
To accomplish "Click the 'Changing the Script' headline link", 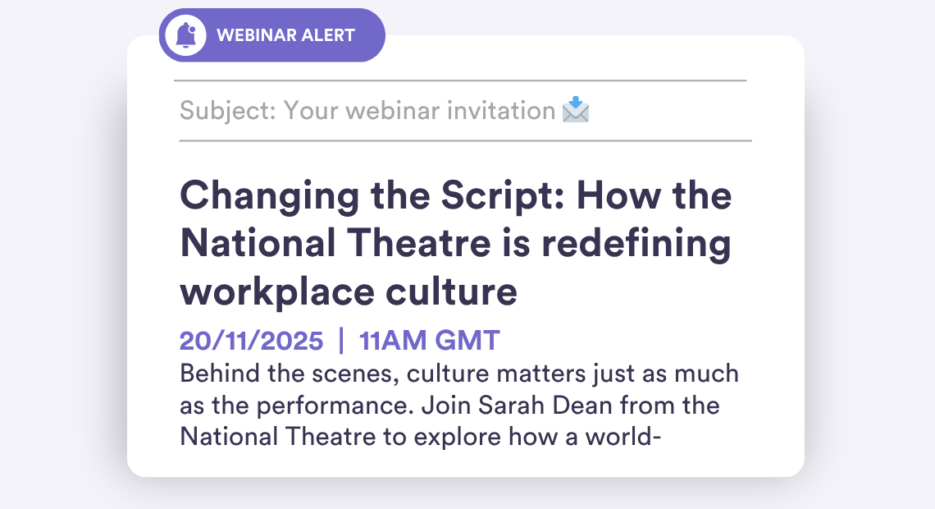I will click(455, 195).
